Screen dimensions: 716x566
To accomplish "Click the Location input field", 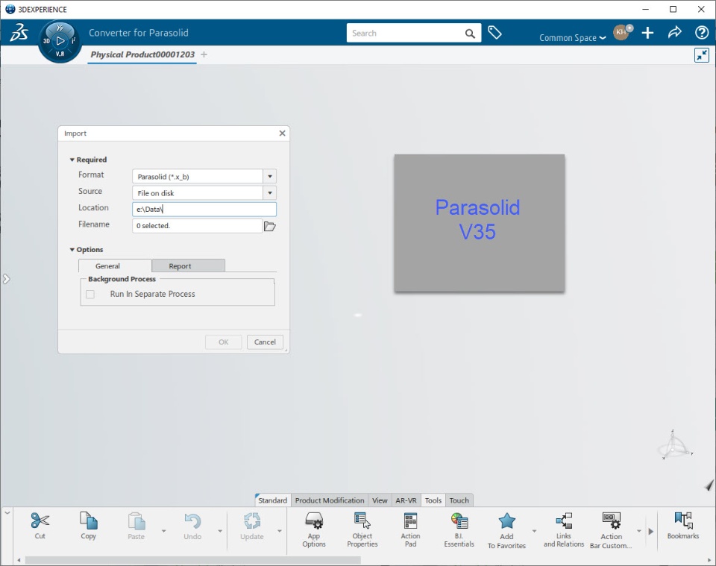I will 204,209.
